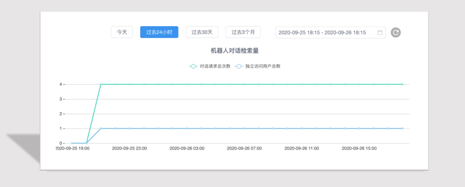Screen dimensions: 465x187
Task: Click green data point at 2020-09-25 23:00
Action: [x=129, y=84]
